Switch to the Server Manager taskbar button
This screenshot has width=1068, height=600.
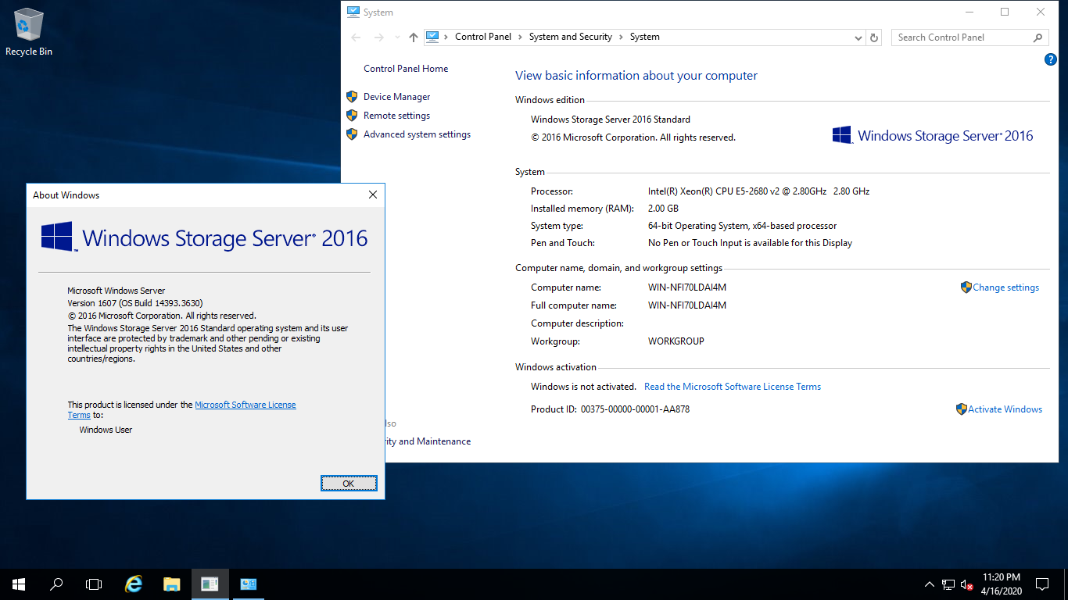coord(210,584)
